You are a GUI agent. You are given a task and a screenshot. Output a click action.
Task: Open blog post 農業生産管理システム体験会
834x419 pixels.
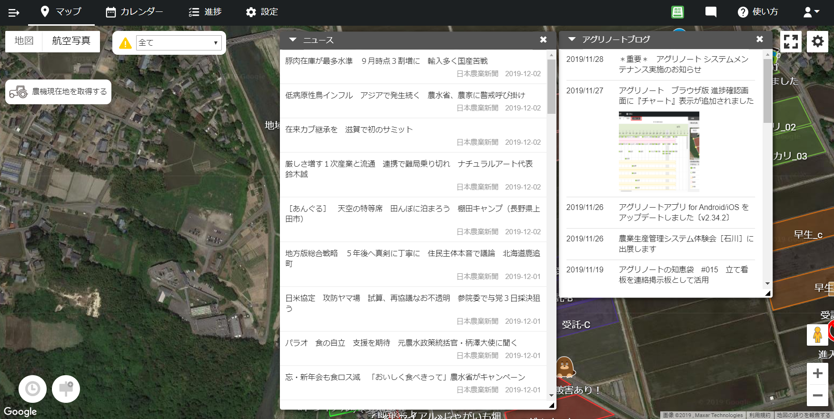coord(686,244)
